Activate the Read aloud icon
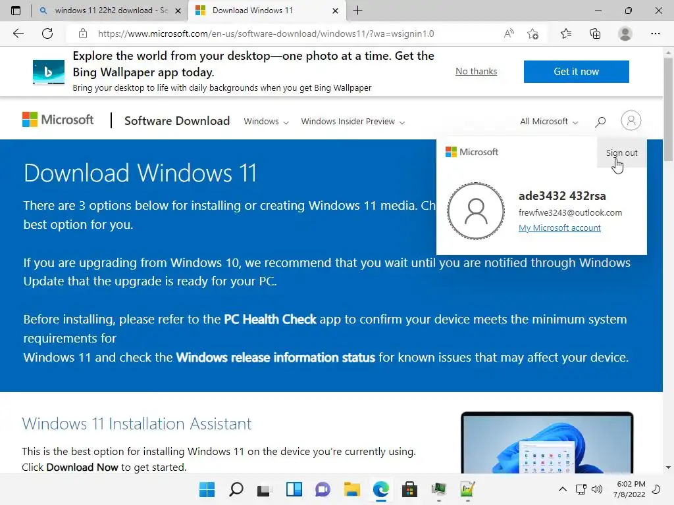Screen dimensions: 674x505 point(509,34)
